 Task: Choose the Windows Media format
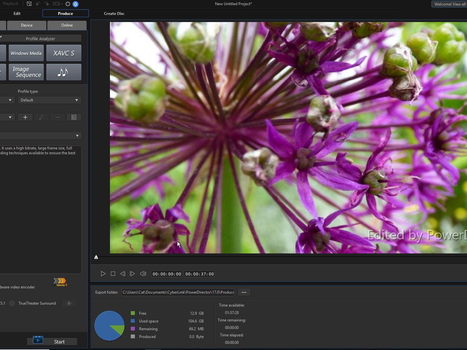26,53
